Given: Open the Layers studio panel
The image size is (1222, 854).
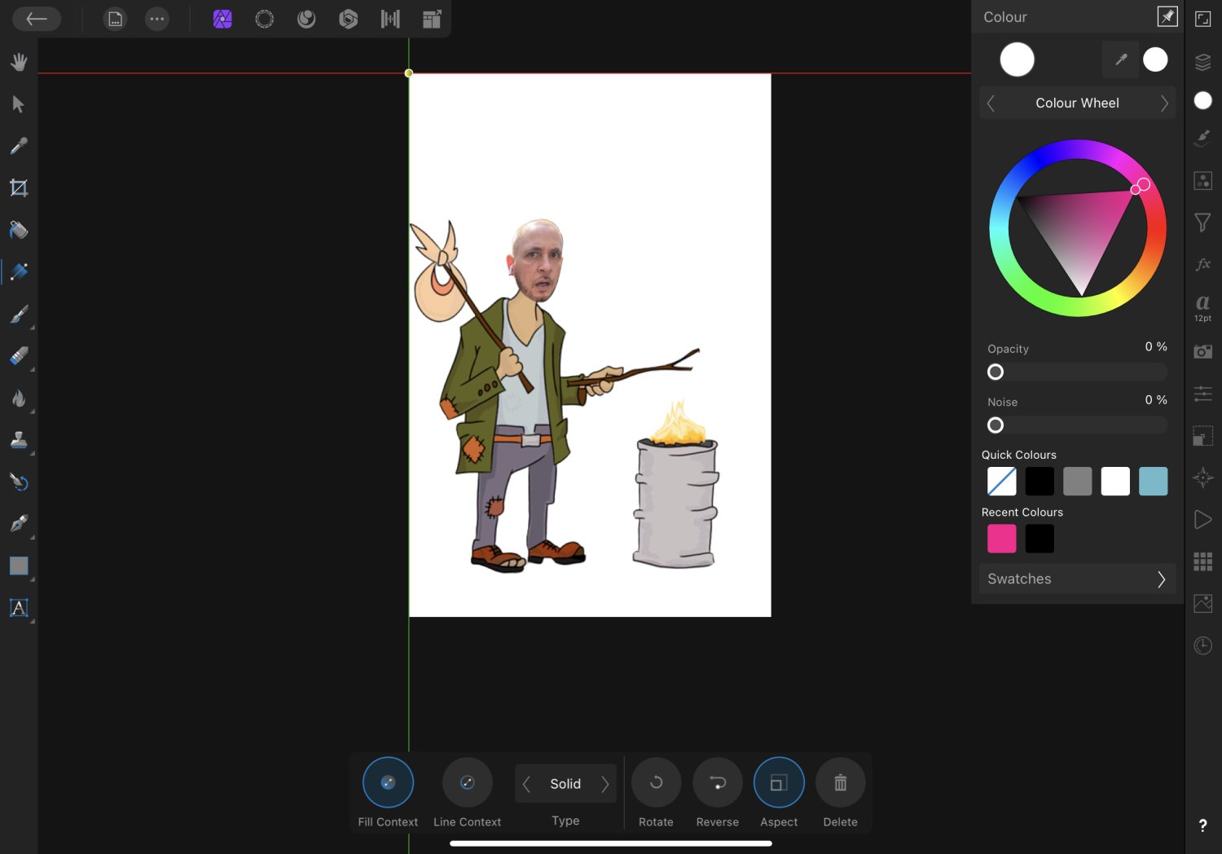Looking at the screenshot, I should pyautogui.click(x=1202, y=62).
